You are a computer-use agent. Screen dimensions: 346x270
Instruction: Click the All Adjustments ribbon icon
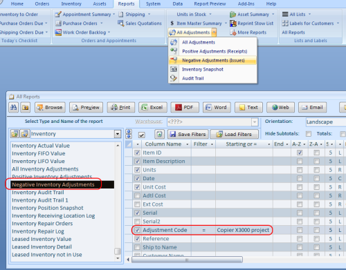pyautogui.click(x=172, y=32)
